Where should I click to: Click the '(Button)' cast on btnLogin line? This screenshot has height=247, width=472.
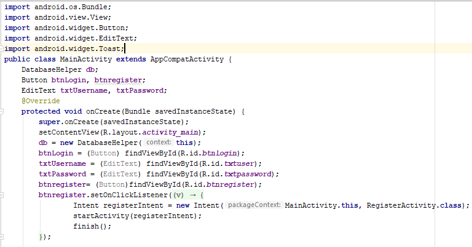click(103, 153)
